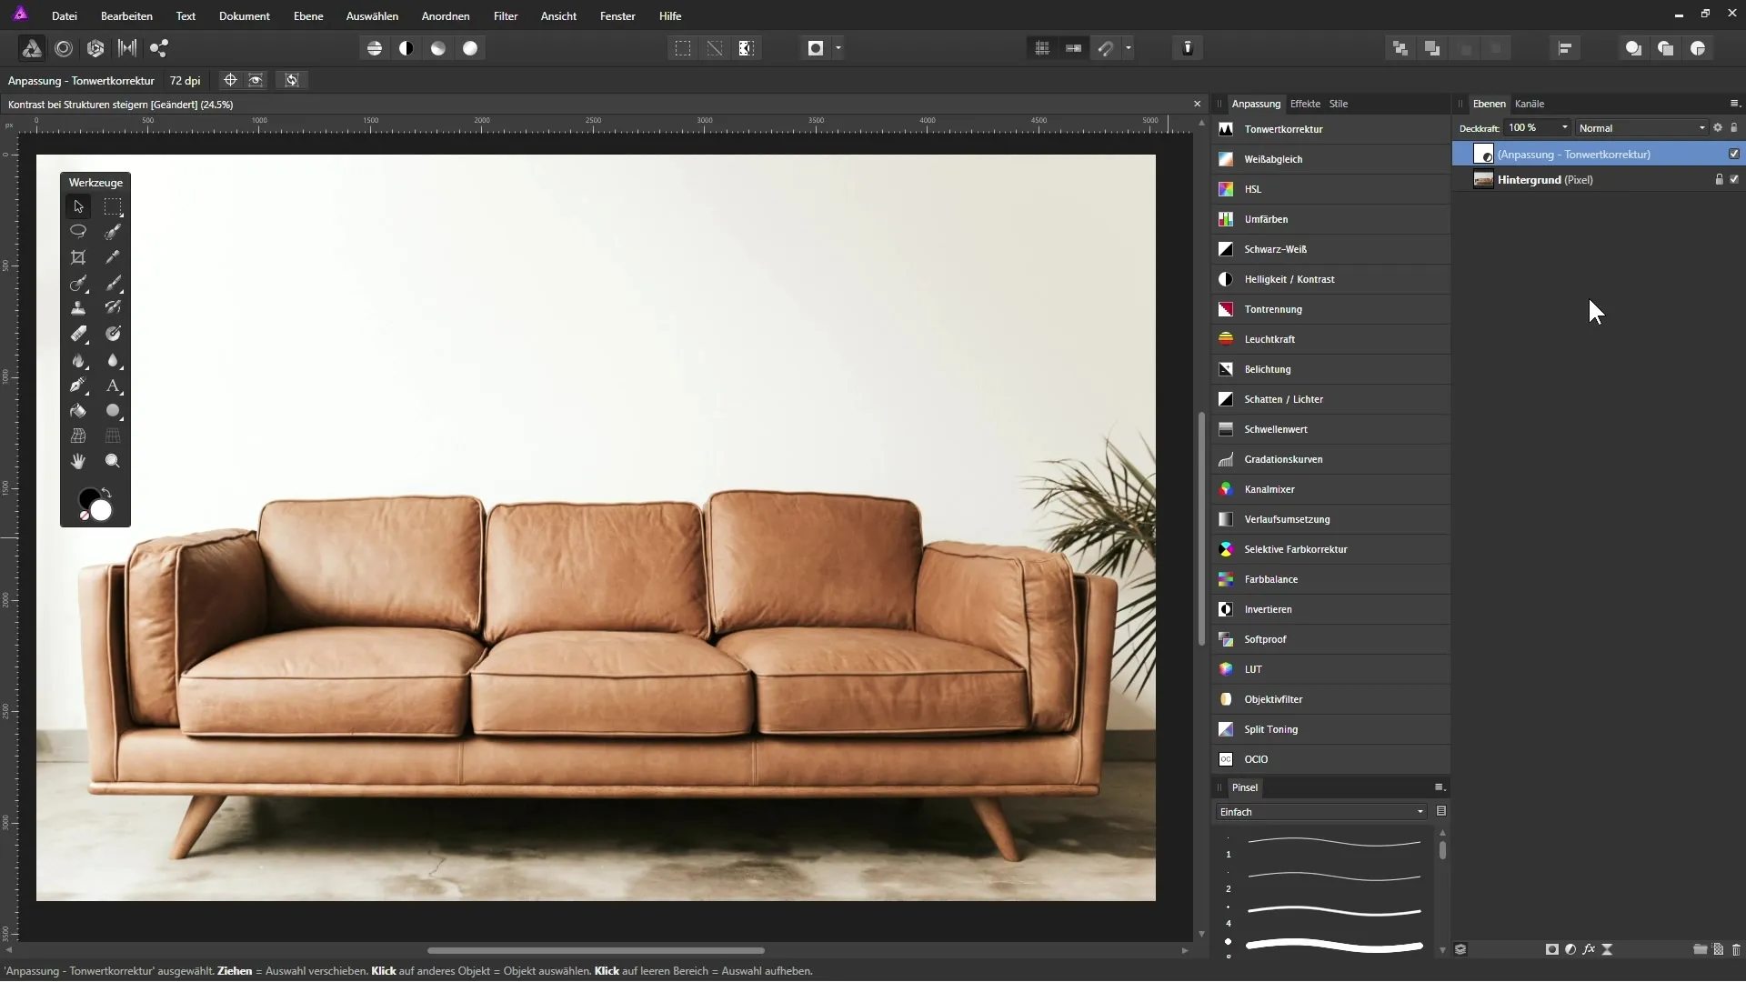Select the freehand lasso selection tool
Screen dimensions: 1746x982
coord(78,232)
